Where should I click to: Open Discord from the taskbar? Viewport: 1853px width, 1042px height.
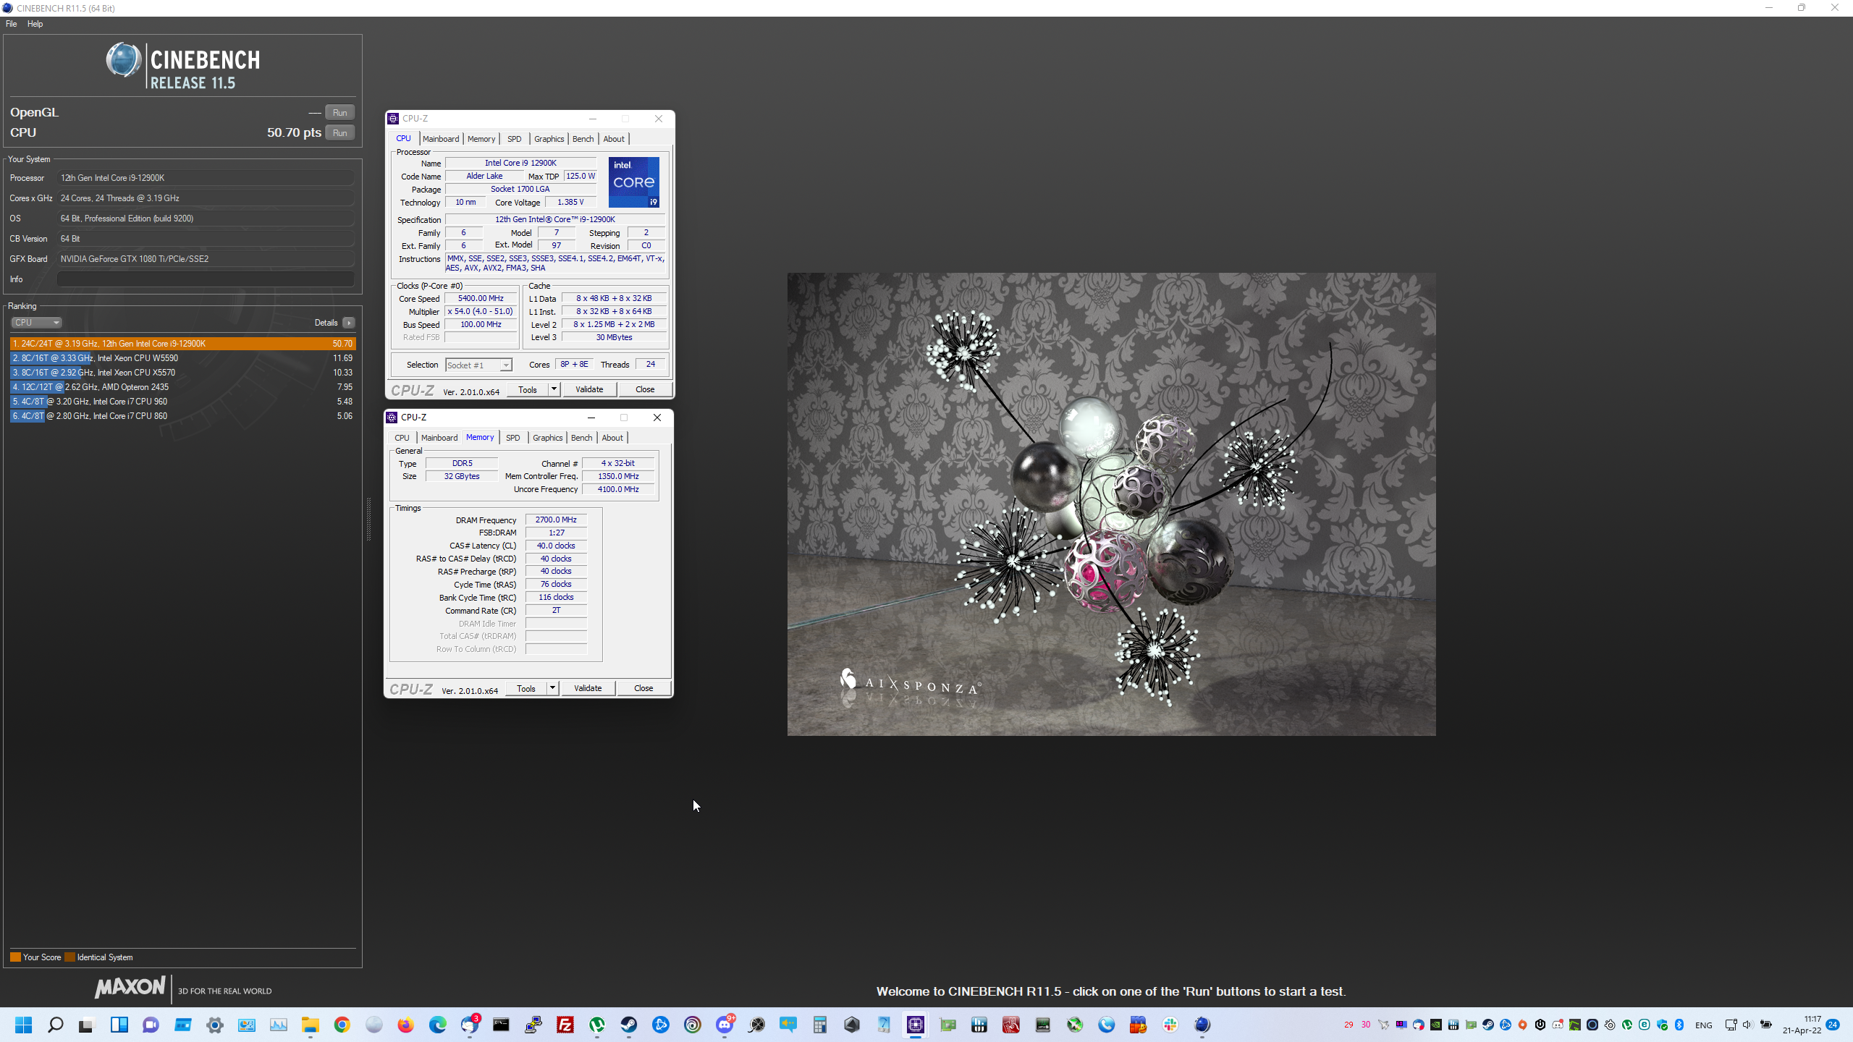point(725,1025)
